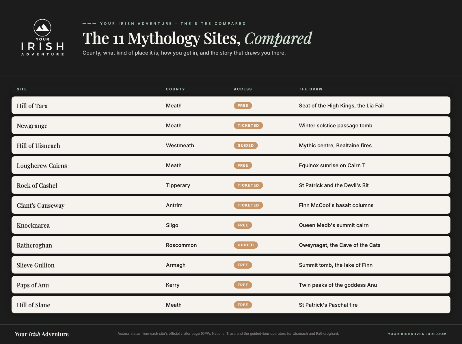The height and width of the screenshot is (344, 462).
Task: Click Meath in the Newgrange row
Action: [174, 126]
